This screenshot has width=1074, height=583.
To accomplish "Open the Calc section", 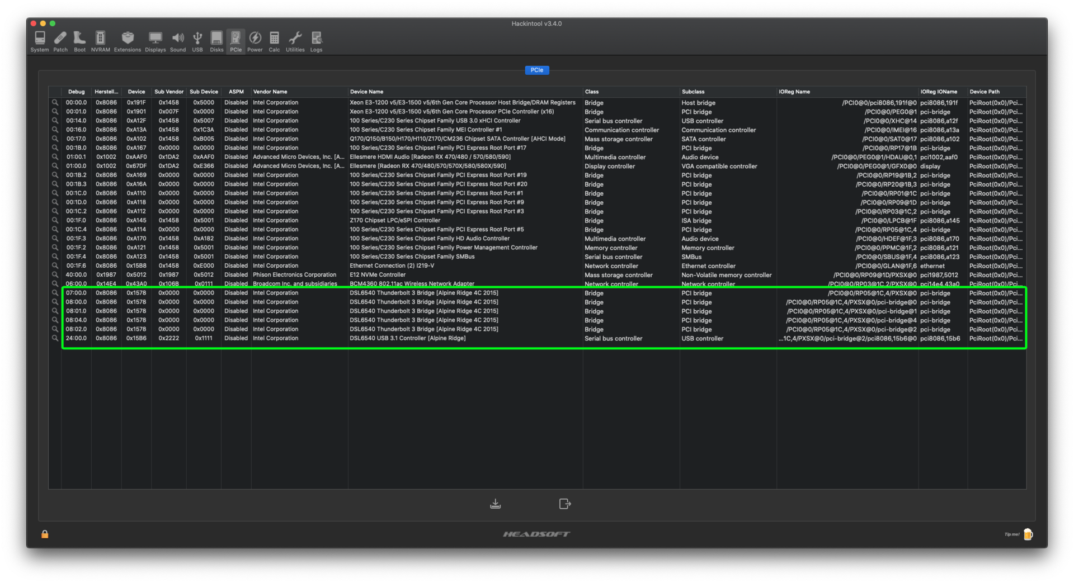I will [274, 41].
